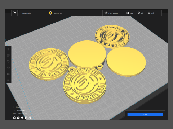173x129 pixels.
Task: Select the Per Model Settings tool
Action: pyautogui.click(x=8, y=74)
